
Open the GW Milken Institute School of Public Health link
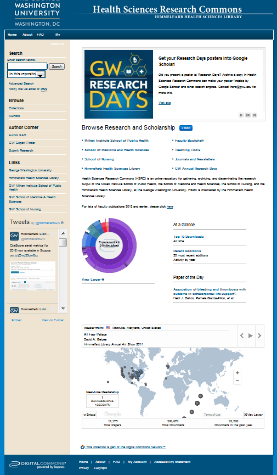pyautogui.click(x=35, y=187)
